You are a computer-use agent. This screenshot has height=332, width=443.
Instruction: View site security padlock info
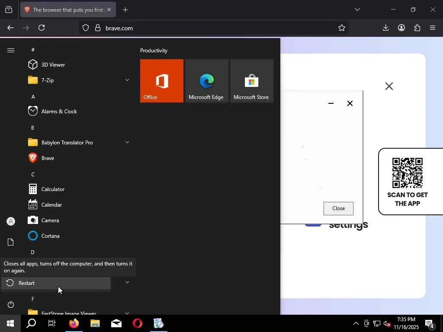point(98,28)
